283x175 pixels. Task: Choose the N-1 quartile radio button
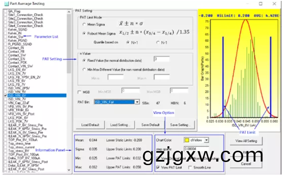click(158, 43)
